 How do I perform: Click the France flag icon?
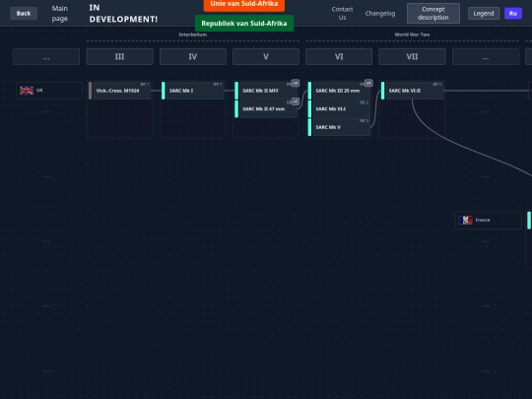(465, 221)
